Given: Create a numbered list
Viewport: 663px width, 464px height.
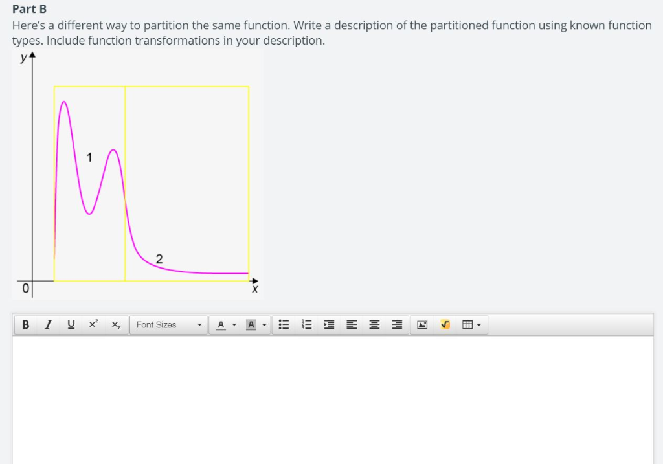Looking at the screenshot, I should click(306, 324).
